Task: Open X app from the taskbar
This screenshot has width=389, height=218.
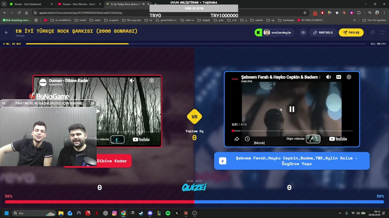Action: 177,213
